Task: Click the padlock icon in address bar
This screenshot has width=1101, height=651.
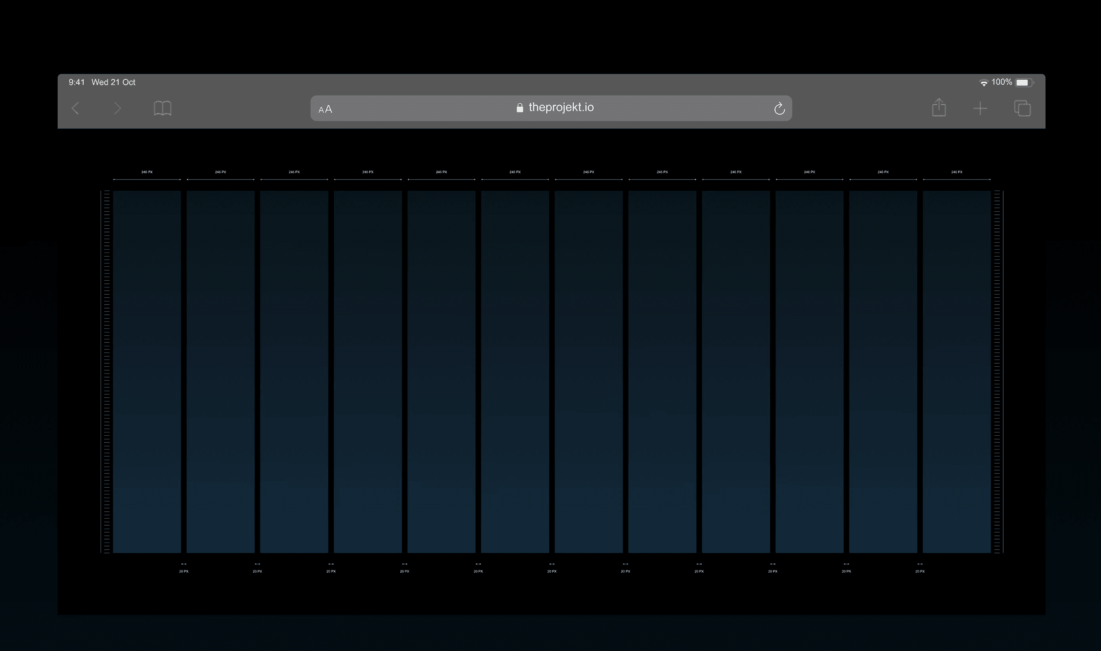Action: coord(520,108)
